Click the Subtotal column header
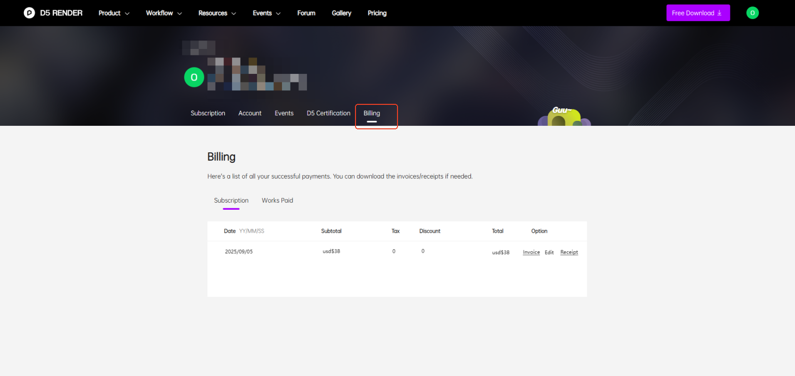Screen dimensions: 795x376 331,231
